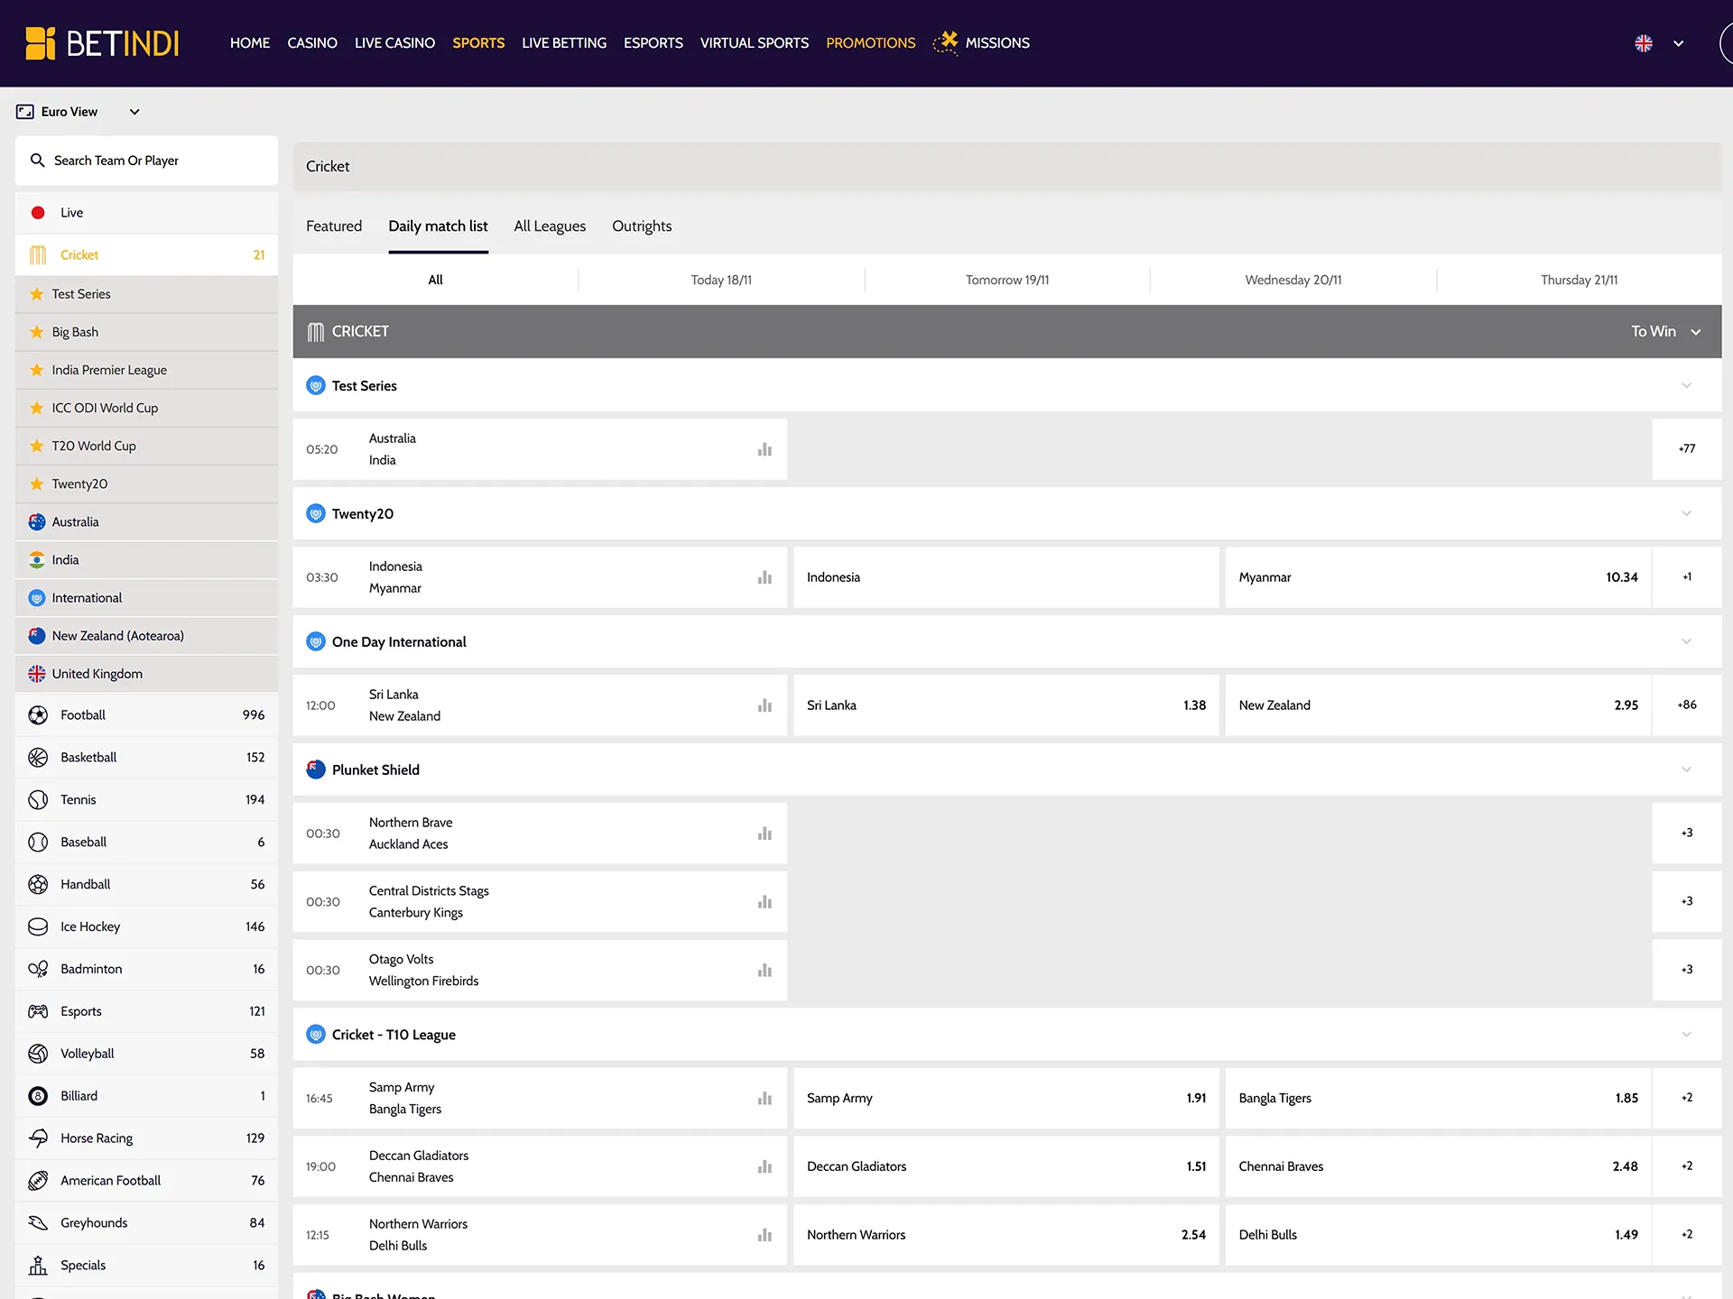The width and height of the screenshot is (1733, 1299).
Task: Toggle star favorite for Big Bash league
Action: pyautogui.click(x=37, y=330)
